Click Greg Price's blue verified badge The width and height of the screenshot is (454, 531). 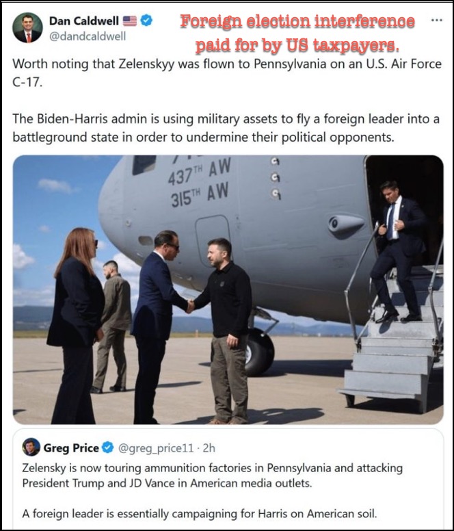tap(108, 448)
